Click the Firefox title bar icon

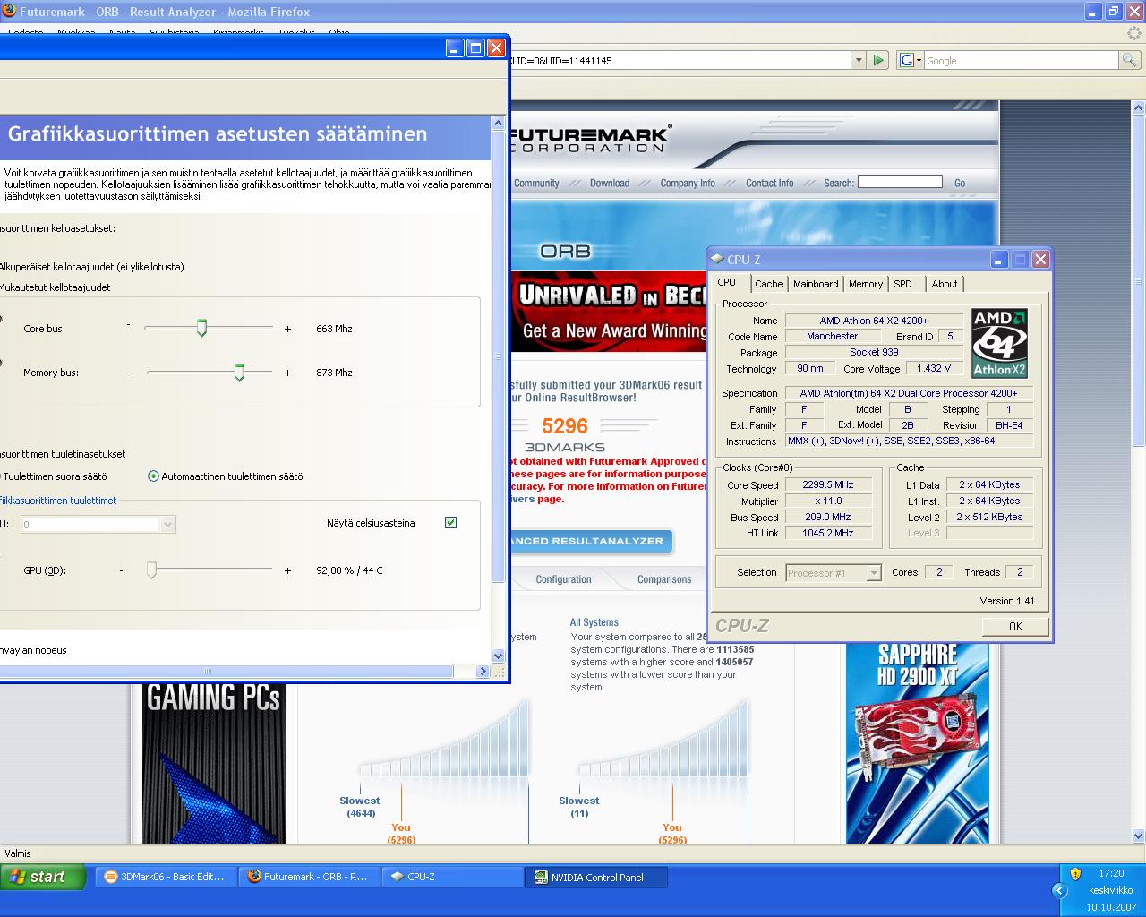click(x=9, y=12)
